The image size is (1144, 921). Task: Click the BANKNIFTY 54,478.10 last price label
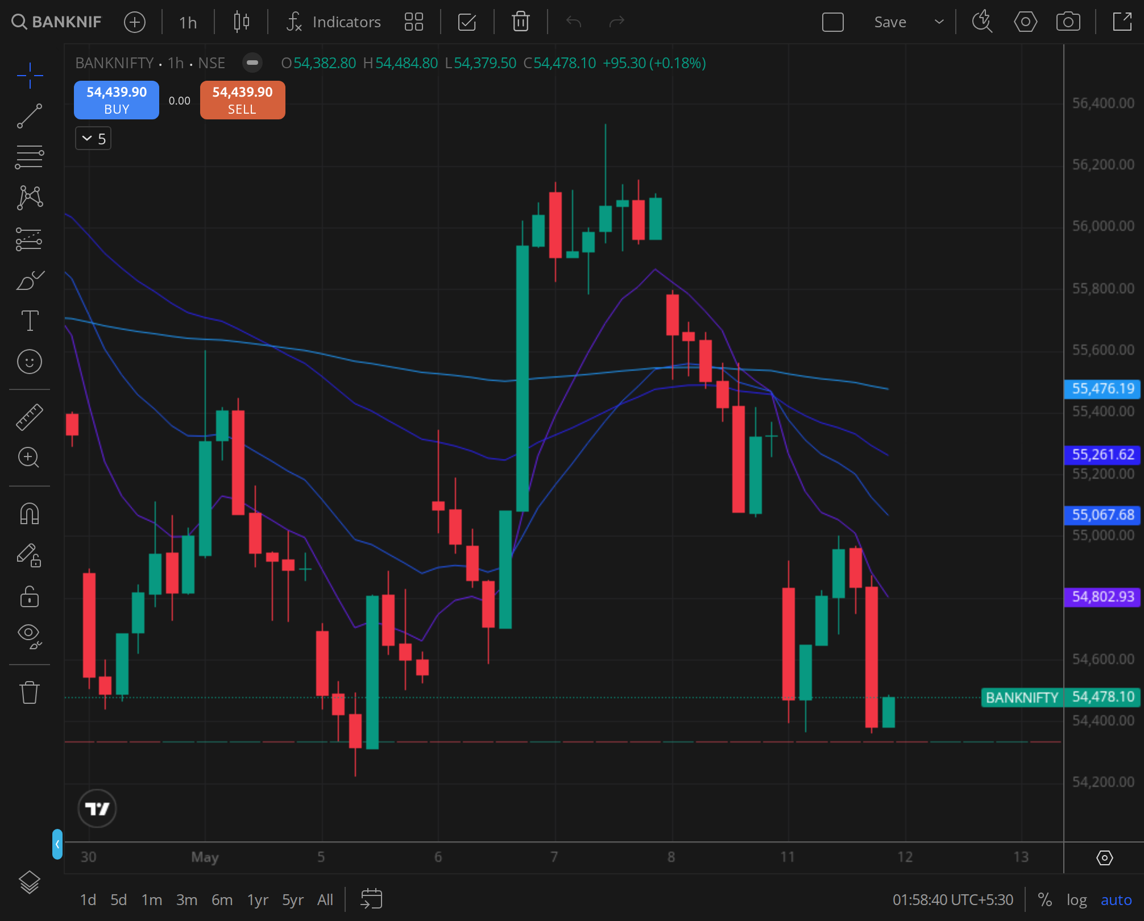coord(1061,698)
